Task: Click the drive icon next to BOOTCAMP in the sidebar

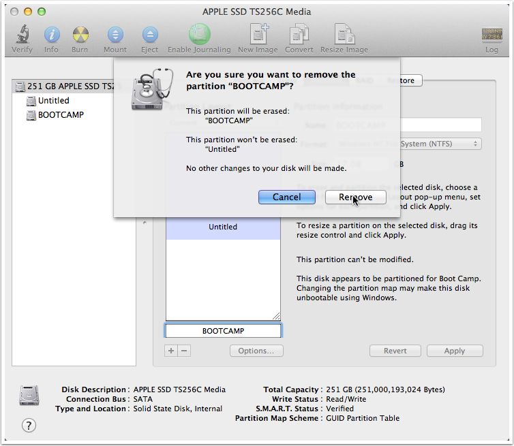Action: tap(31, 115)
